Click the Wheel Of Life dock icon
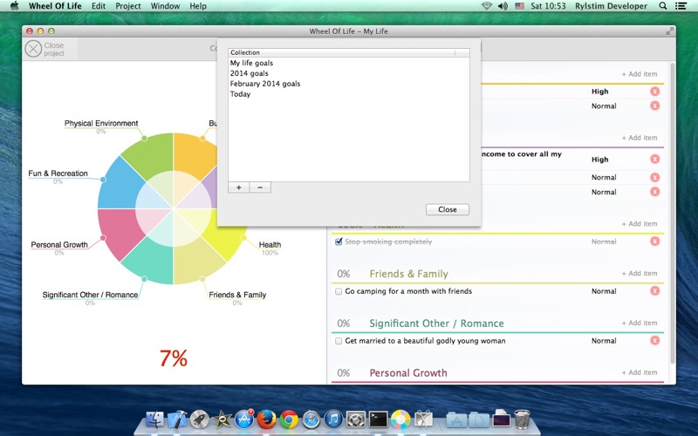 pos(400,419)
